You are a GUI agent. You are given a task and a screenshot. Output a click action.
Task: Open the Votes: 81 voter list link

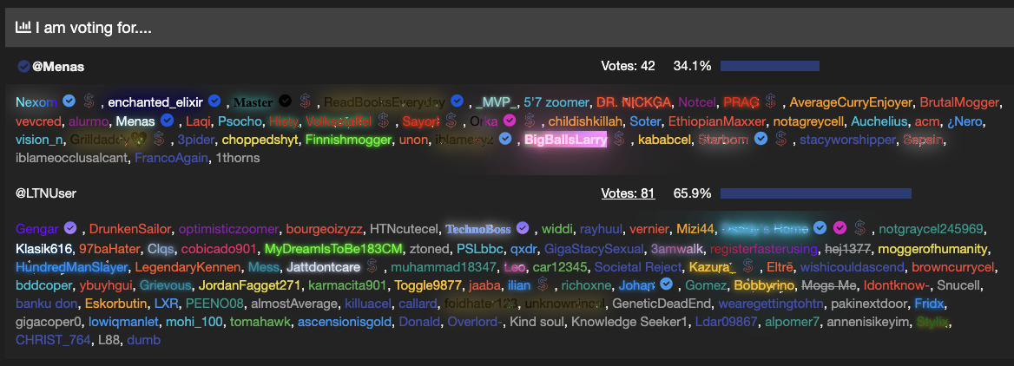coord(628,193)
